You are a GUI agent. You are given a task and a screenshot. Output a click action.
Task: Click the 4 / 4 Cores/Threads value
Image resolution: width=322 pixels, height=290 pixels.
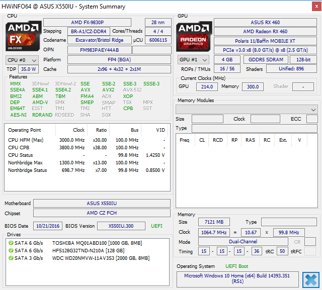pyautogui.click(x=158, y=31)
